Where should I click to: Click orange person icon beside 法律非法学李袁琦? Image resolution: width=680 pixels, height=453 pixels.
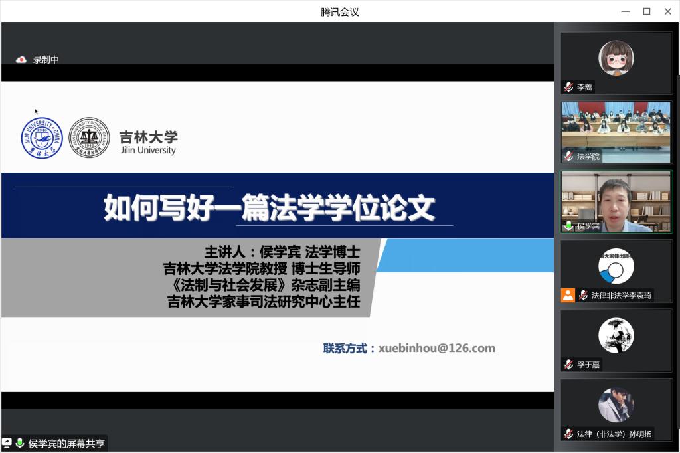(568, 295)
